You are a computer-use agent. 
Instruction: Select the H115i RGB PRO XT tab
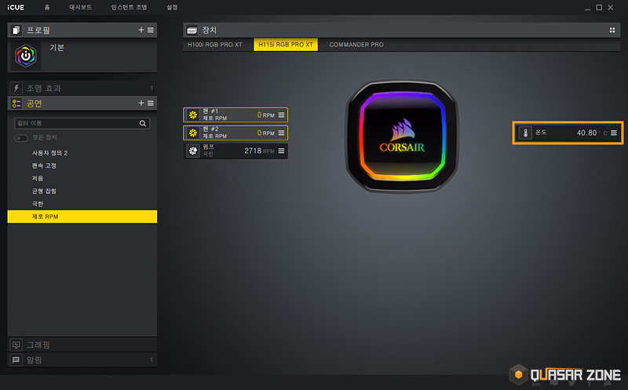point(286,45)
